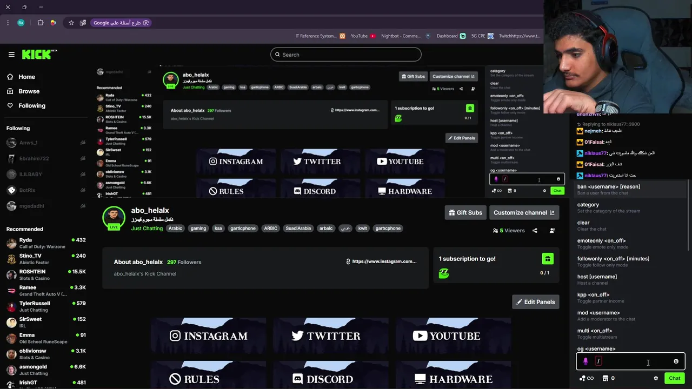Open the large INSTAGRAM panel banner

209,336
